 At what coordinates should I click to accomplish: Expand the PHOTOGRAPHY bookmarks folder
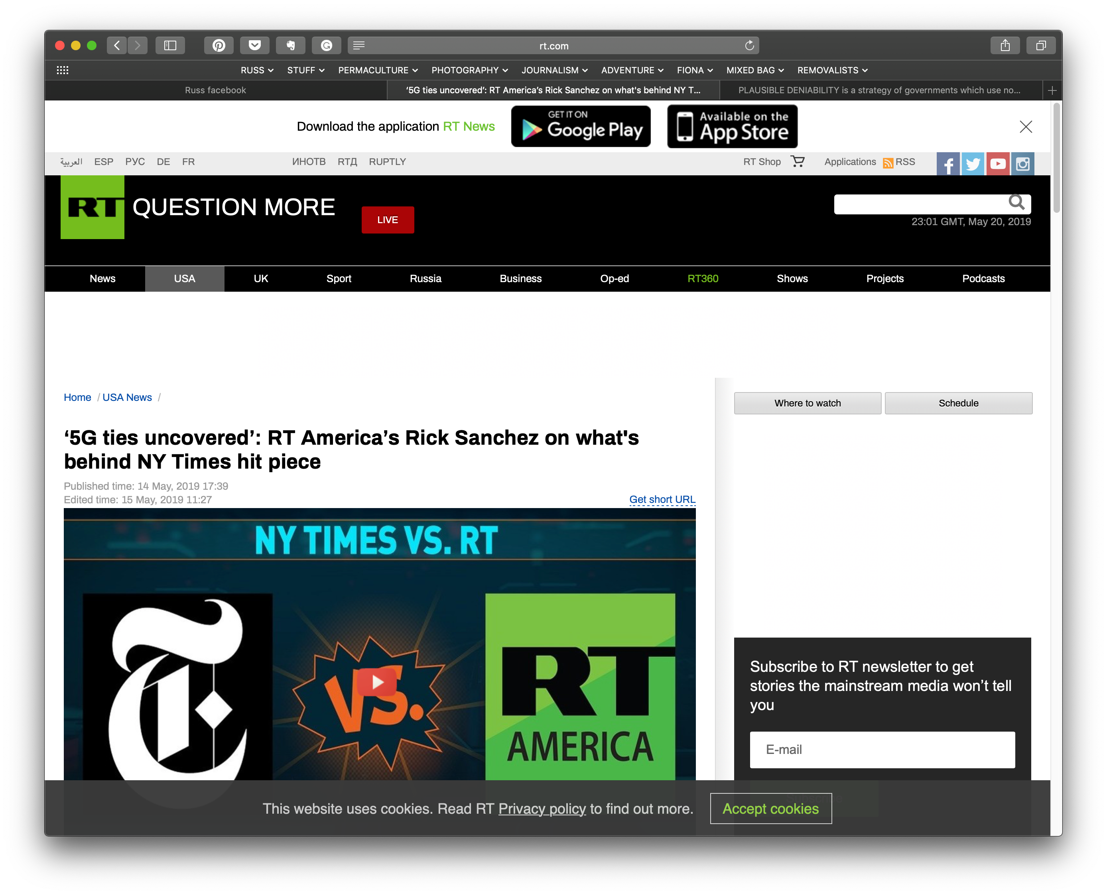pyautogui.click(x=469, y=70)
